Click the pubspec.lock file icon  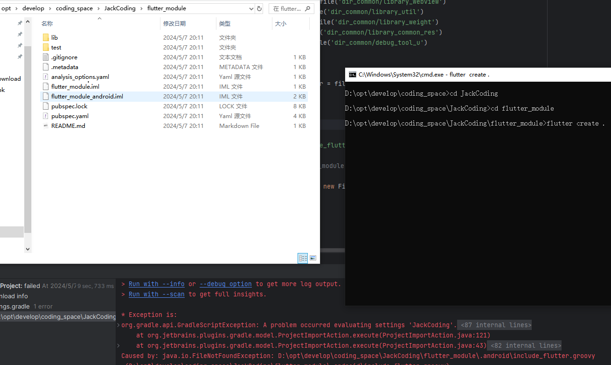tap(45, 106)
